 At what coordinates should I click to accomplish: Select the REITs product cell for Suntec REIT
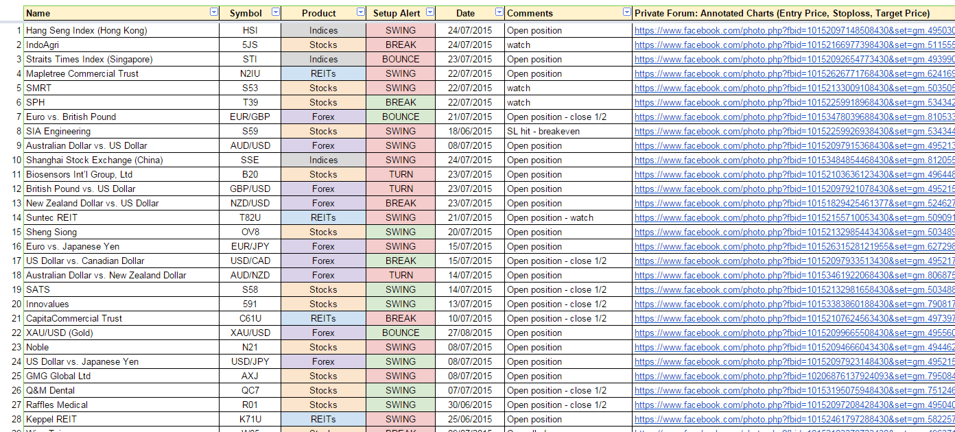point(323,218)
